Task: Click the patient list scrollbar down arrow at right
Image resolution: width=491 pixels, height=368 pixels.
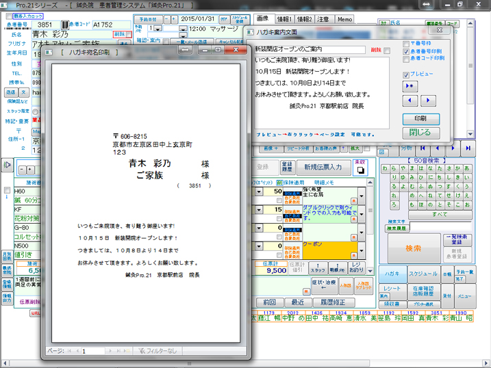Action: pos(470,134)
